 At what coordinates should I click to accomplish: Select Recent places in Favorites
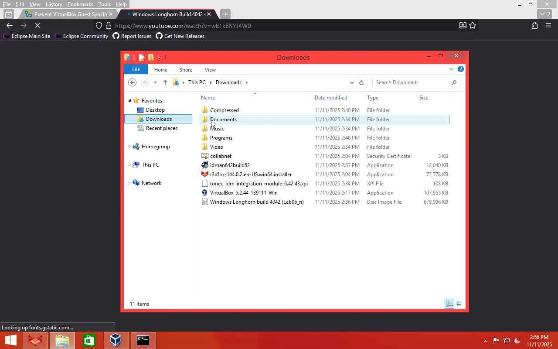161,128
